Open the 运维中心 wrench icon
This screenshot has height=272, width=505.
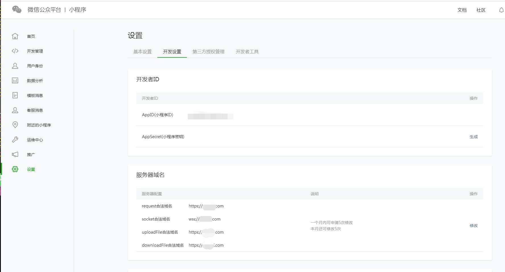15,140
